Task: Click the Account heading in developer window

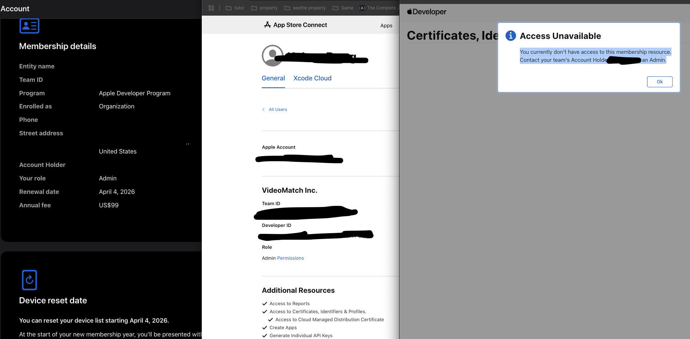Action: point(15,9)
